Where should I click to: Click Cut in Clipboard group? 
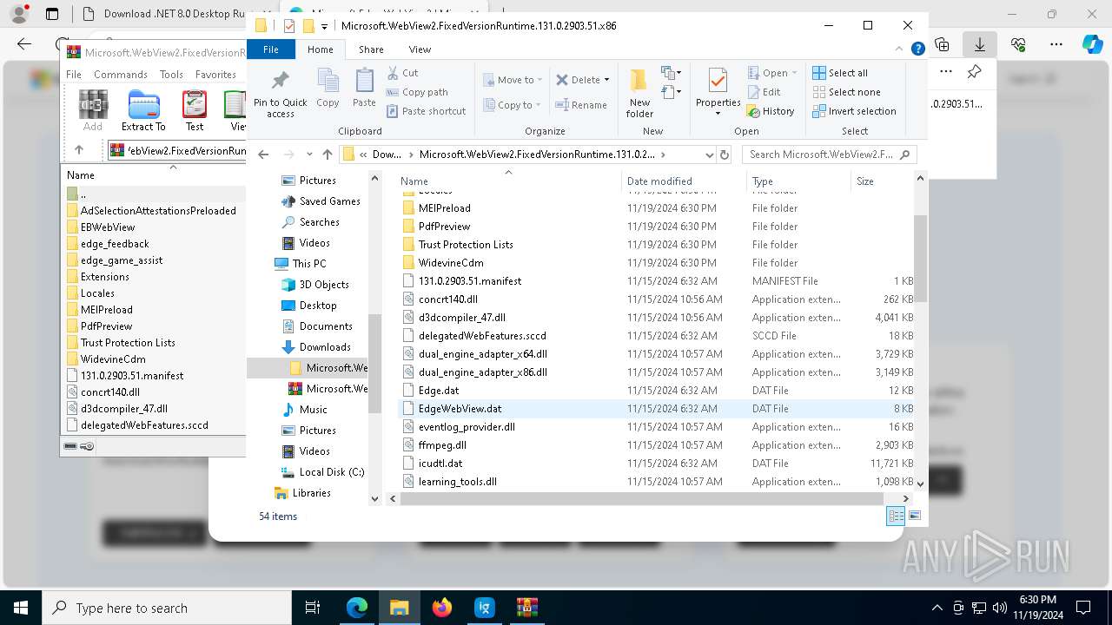pyautogui.click(x=402, y=73)
